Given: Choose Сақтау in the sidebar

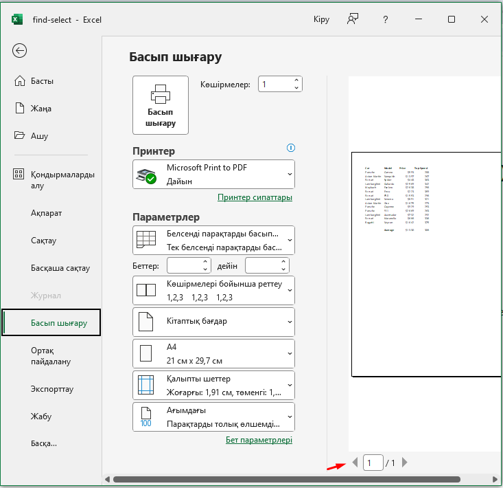Looking at the screenshot, I should (x=44, y=241).
